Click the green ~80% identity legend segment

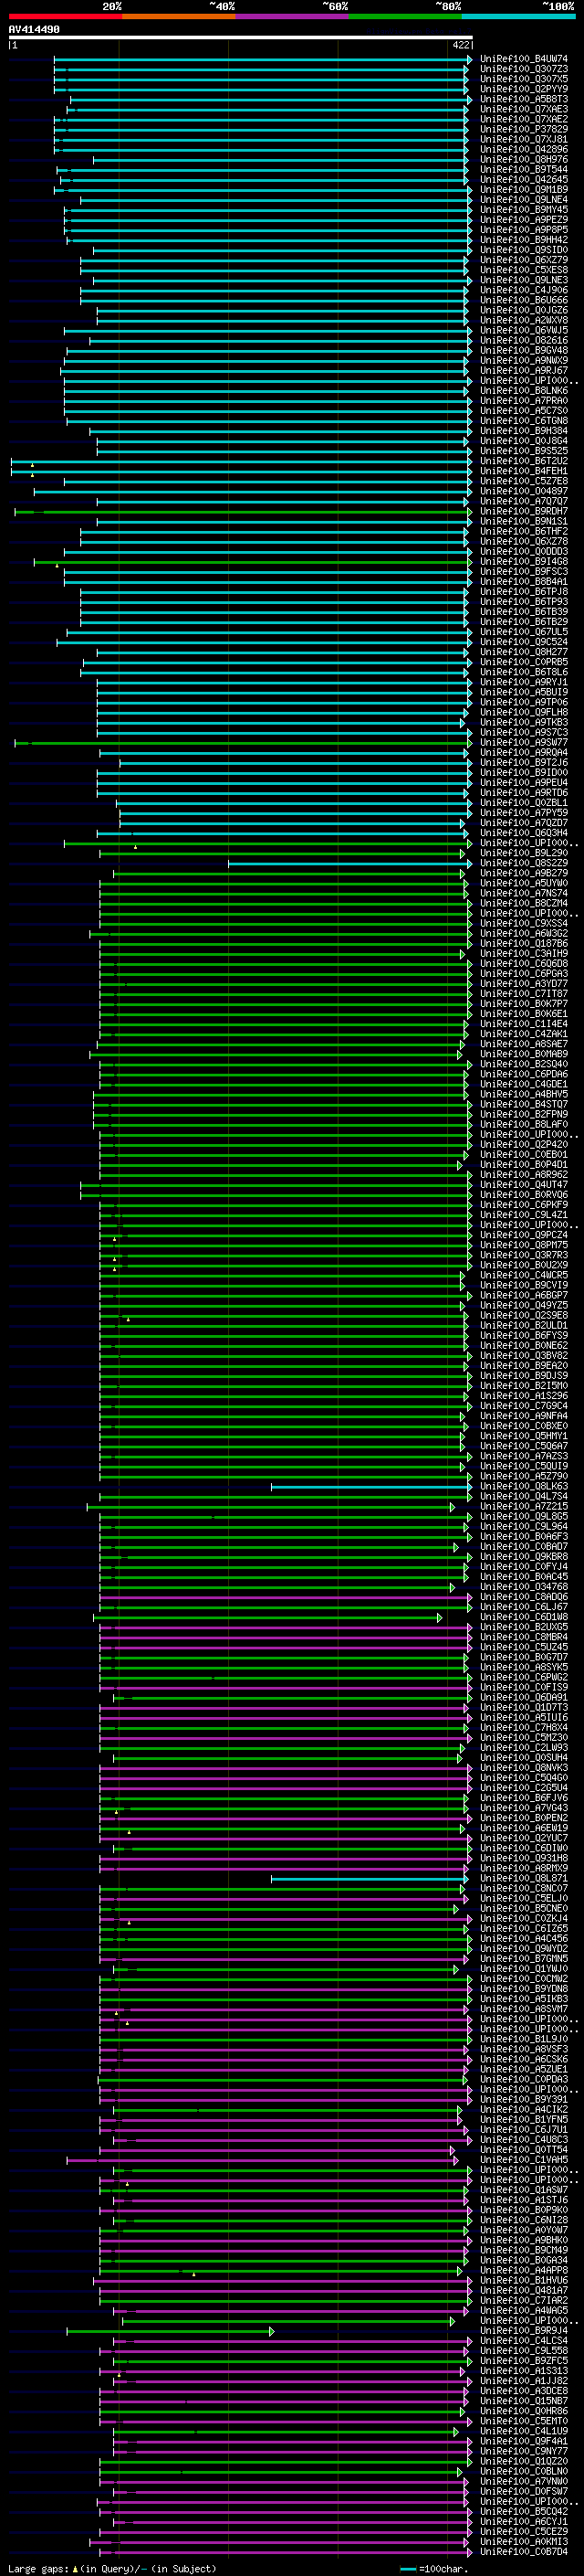pyautogui.click(x=405, y=16)
